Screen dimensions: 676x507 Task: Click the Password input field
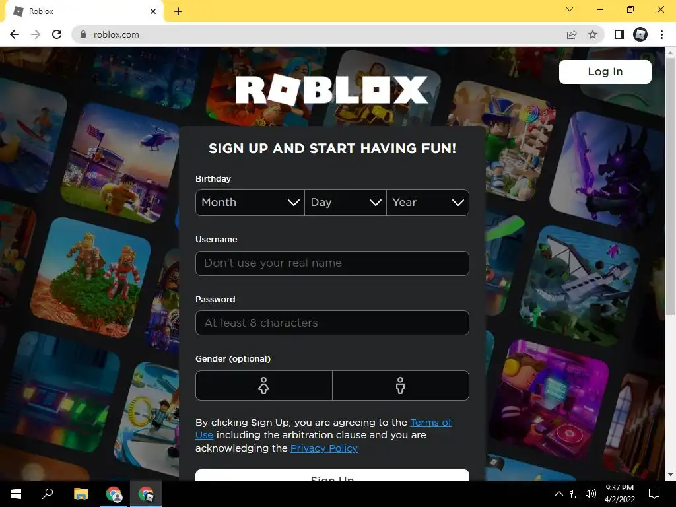[x=332, y=323]
